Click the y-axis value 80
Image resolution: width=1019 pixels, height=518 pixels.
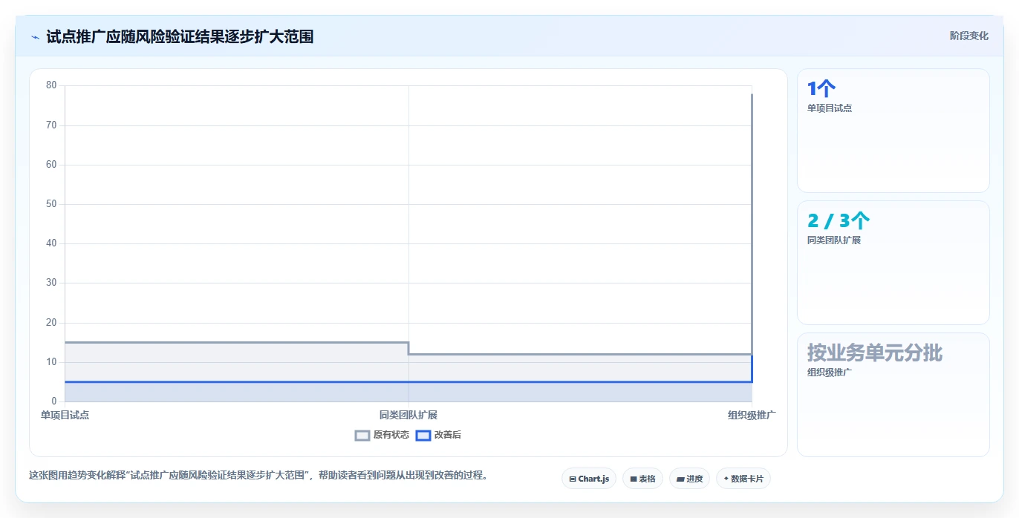51,85
